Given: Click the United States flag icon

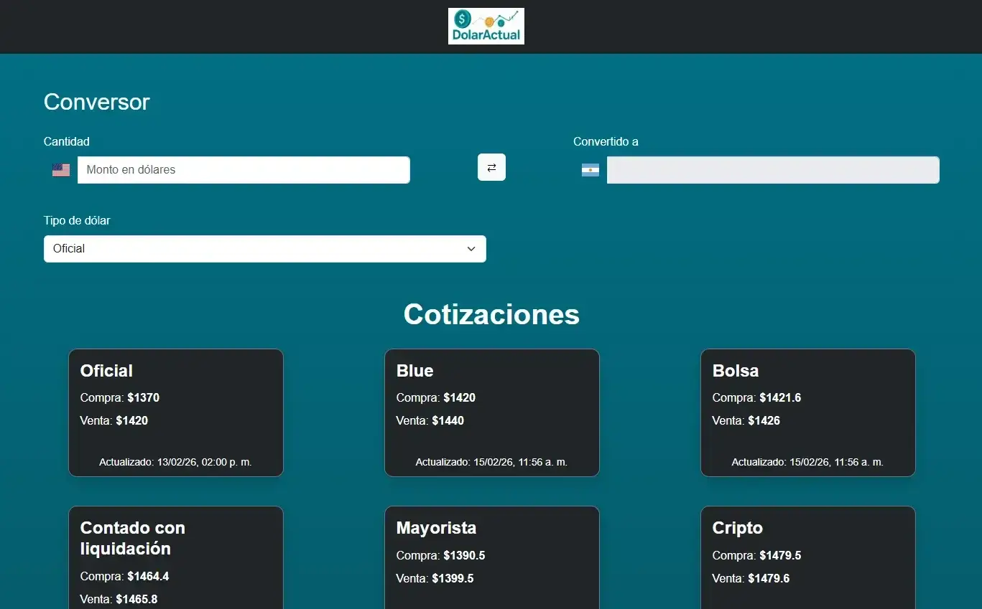Looking at the screenshot, I should click(x=61, y=169).
